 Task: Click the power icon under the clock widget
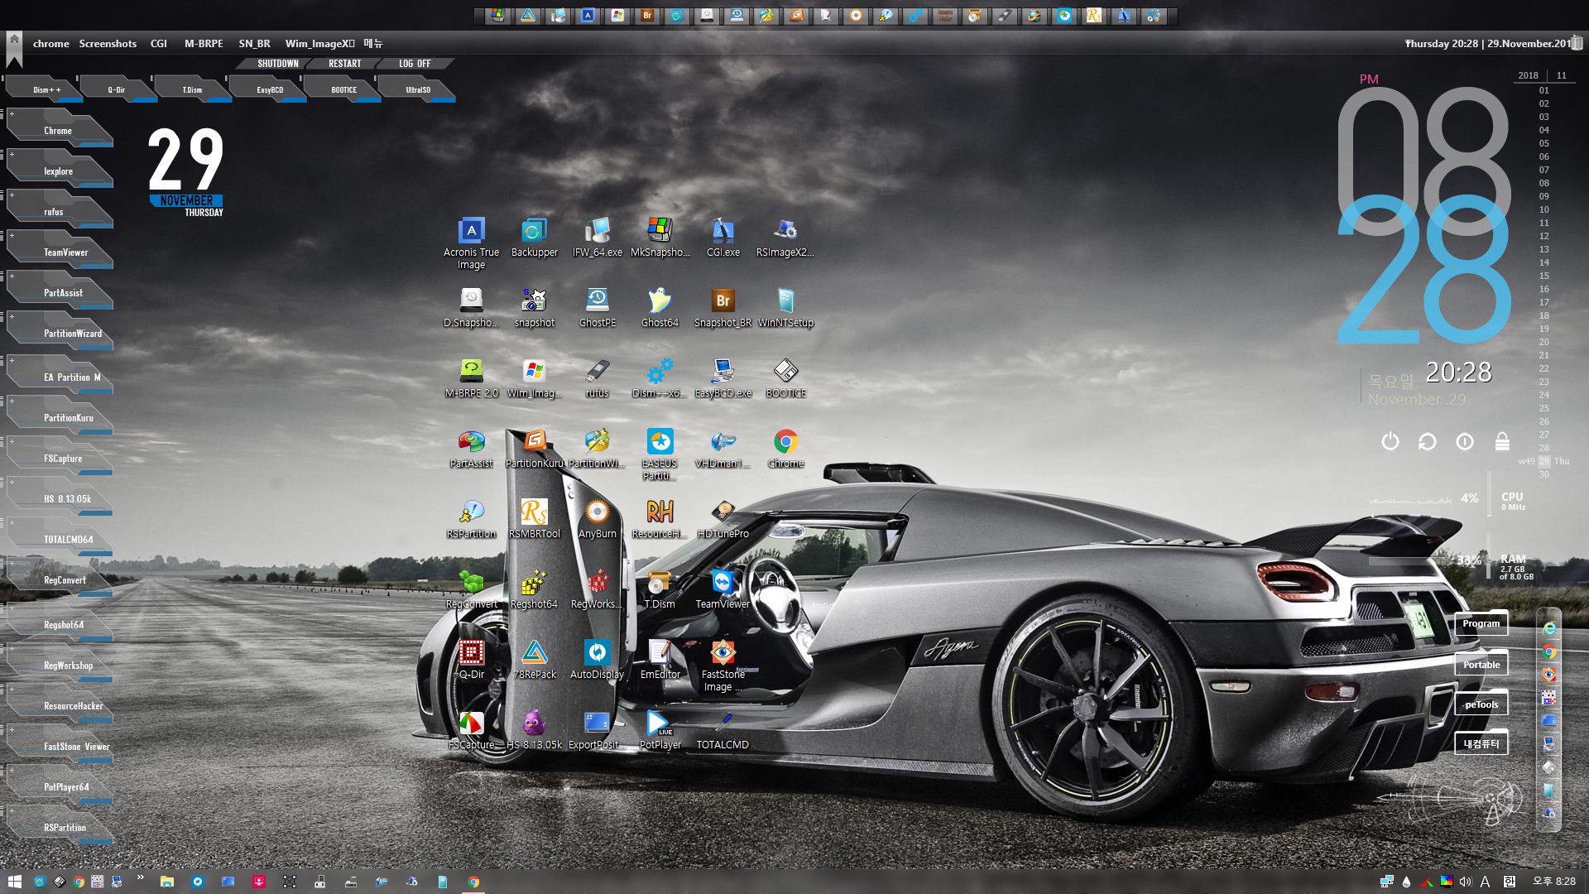click(x=1390, y=441)
